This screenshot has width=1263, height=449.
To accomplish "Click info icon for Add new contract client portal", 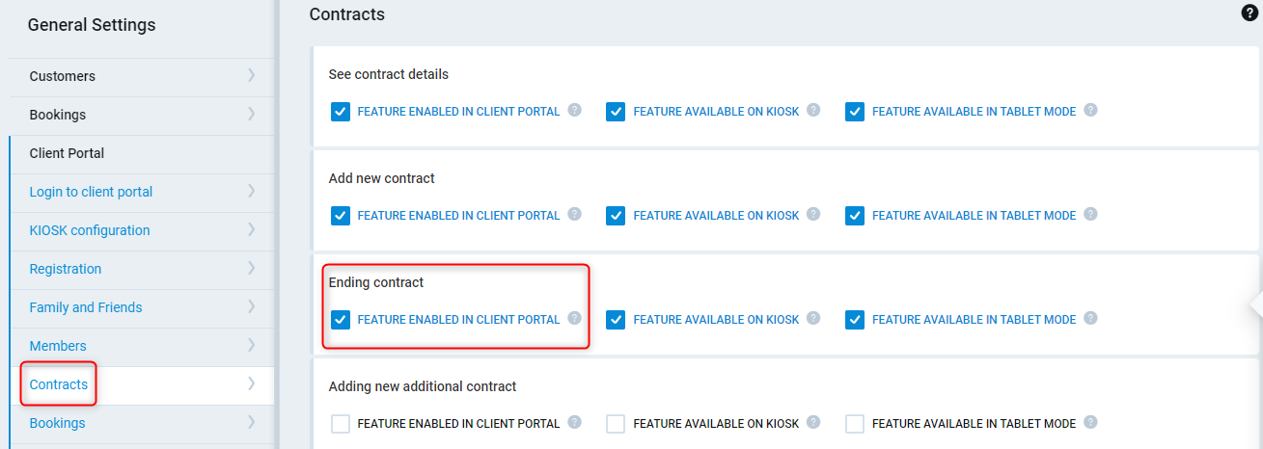I will click(575, 214).
